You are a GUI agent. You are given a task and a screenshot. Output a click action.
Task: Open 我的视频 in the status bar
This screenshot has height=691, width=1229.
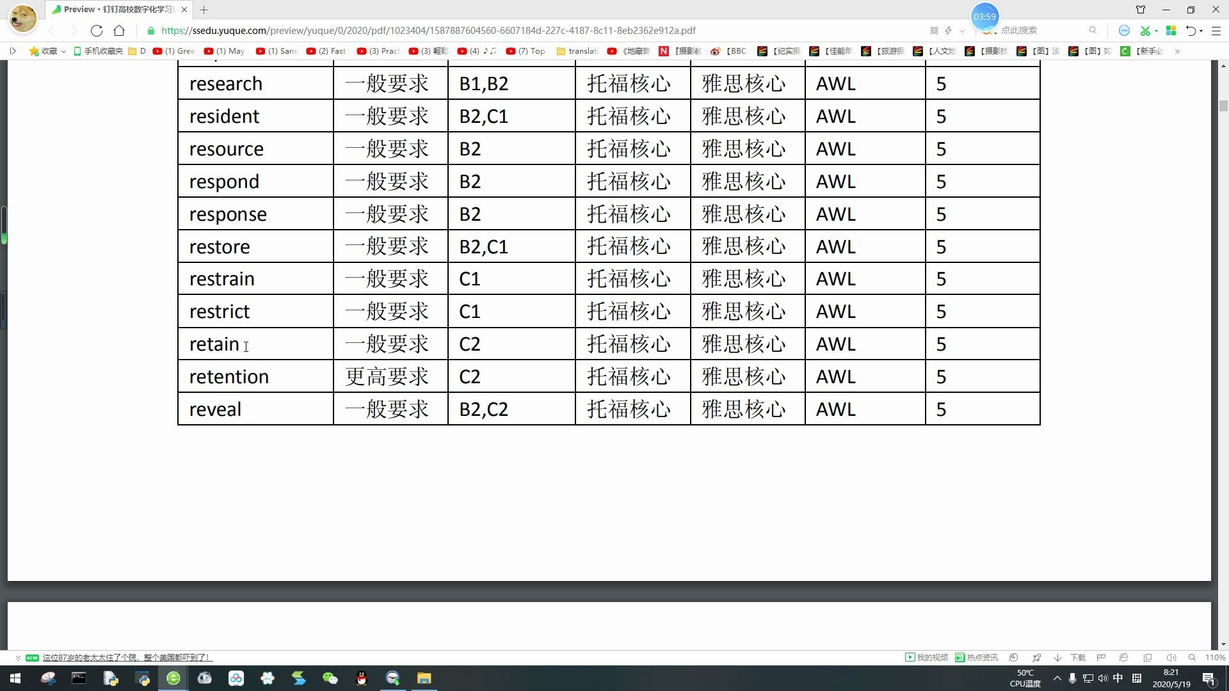click(x=926, y=657)
